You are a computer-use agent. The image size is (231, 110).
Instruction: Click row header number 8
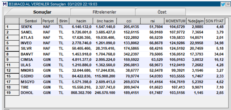tap(12, 54)
